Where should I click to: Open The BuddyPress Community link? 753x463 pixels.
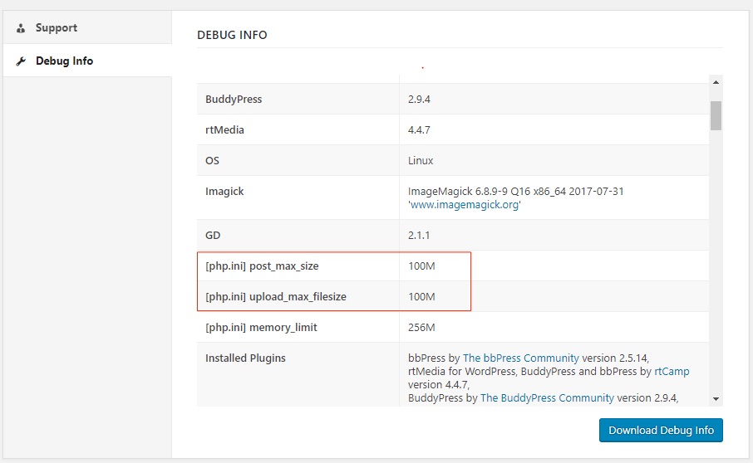point(547,398)
